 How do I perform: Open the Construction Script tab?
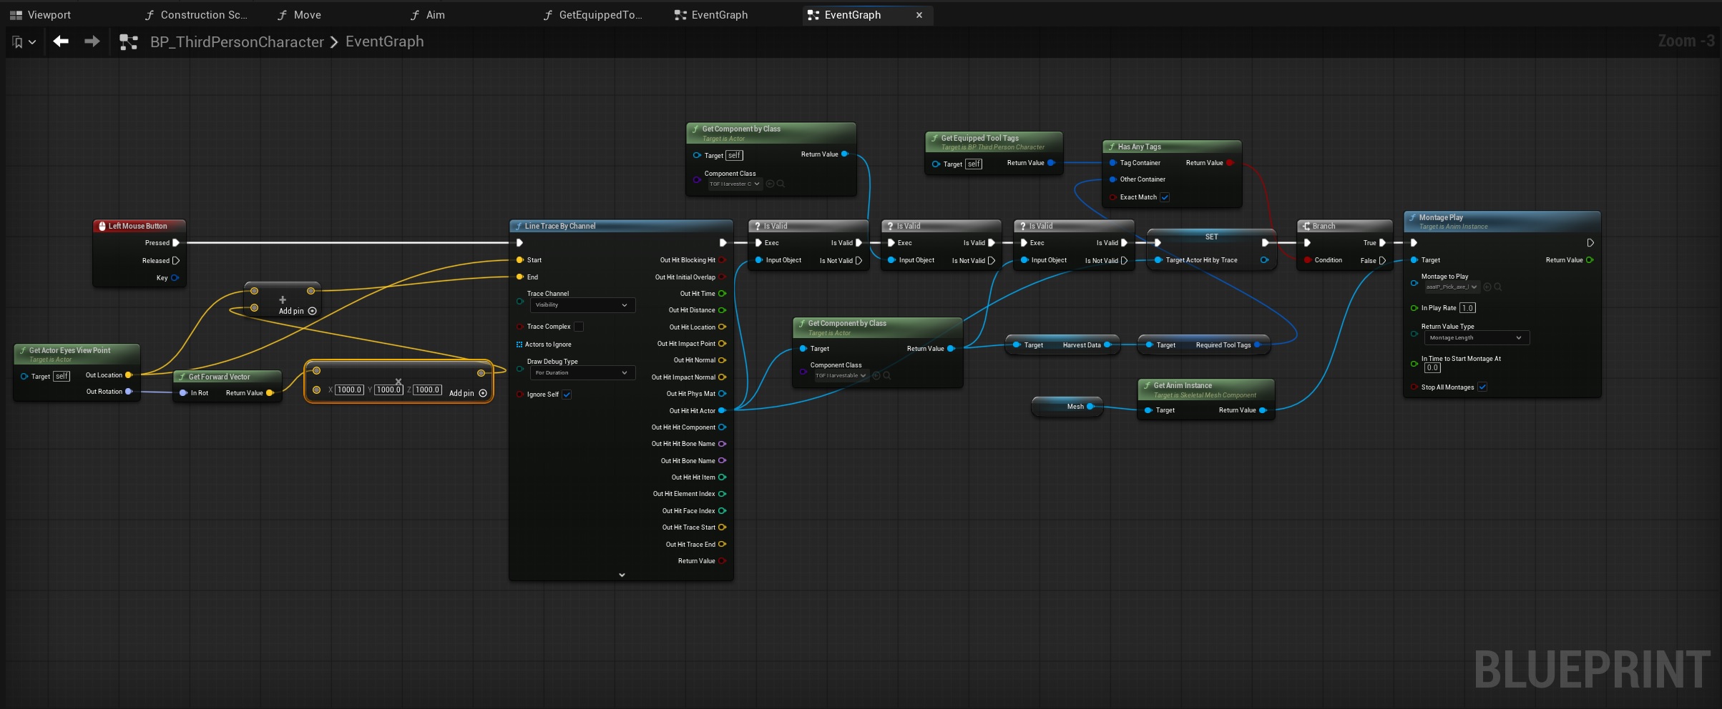coord(196,15)
